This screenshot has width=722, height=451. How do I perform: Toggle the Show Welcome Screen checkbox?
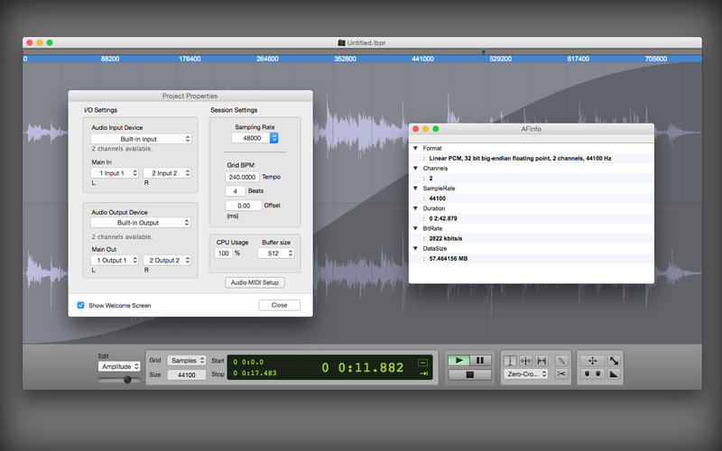point(81,305)
